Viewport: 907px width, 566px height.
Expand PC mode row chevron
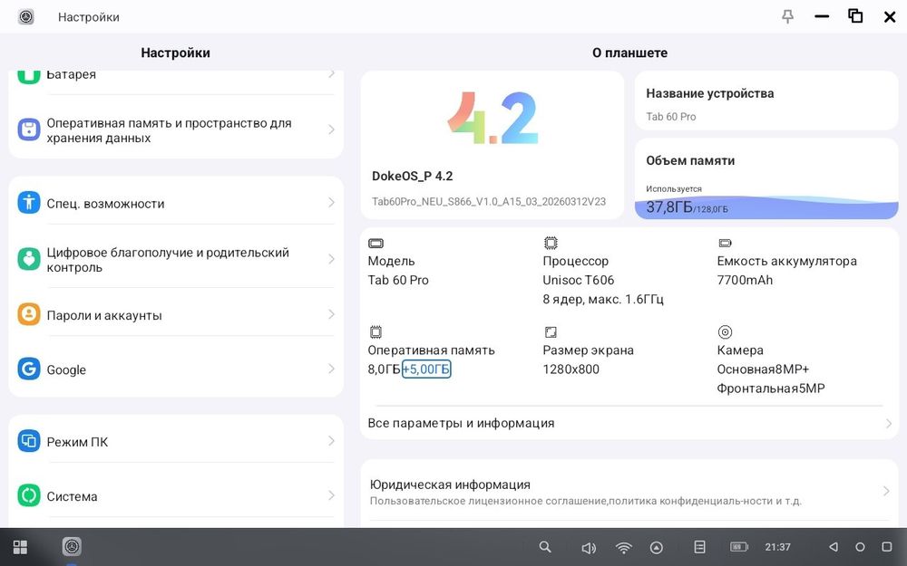(331, 441)
